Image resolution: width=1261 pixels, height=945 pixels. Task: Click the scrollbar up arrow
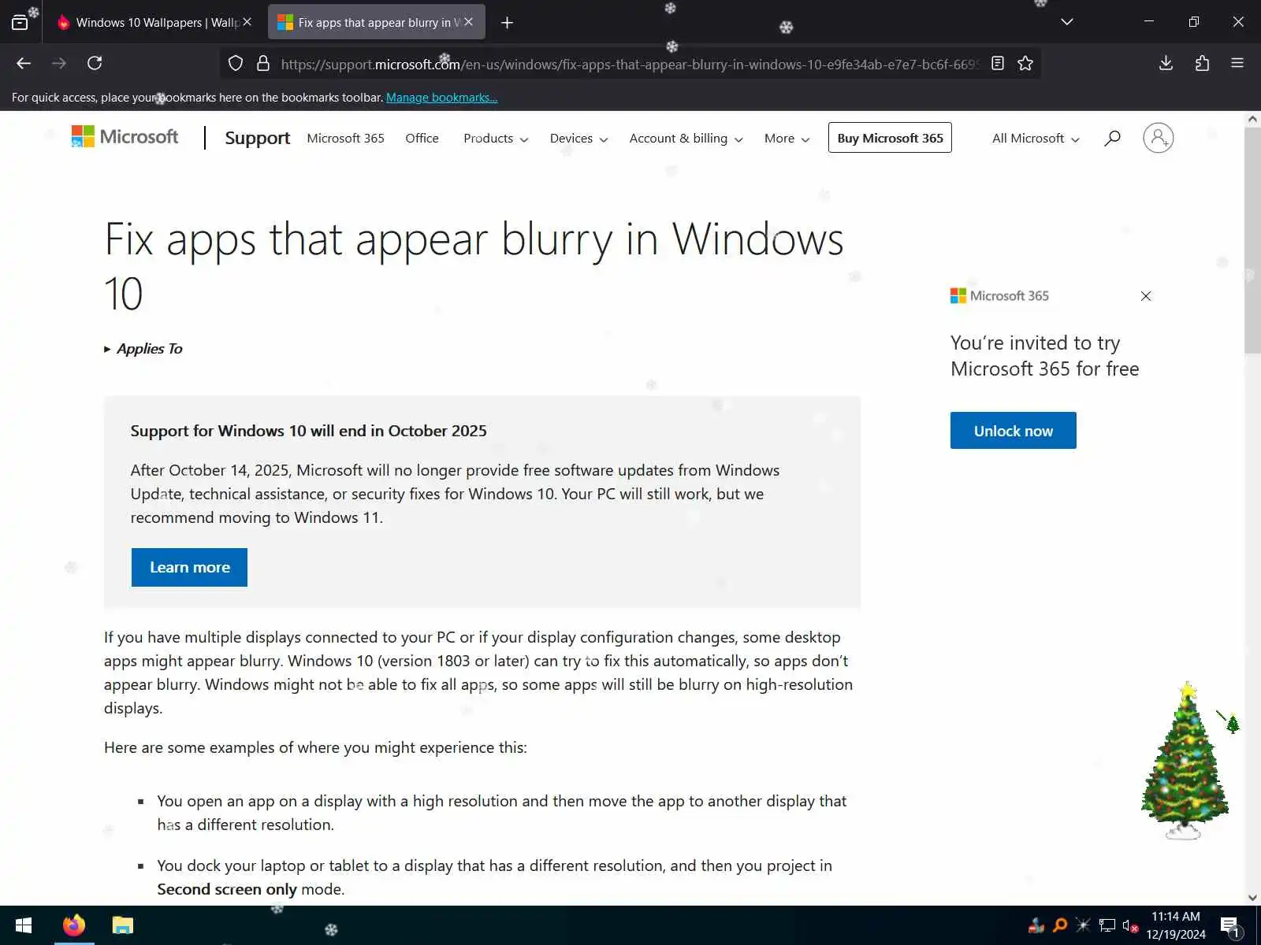click(1252, 119)
